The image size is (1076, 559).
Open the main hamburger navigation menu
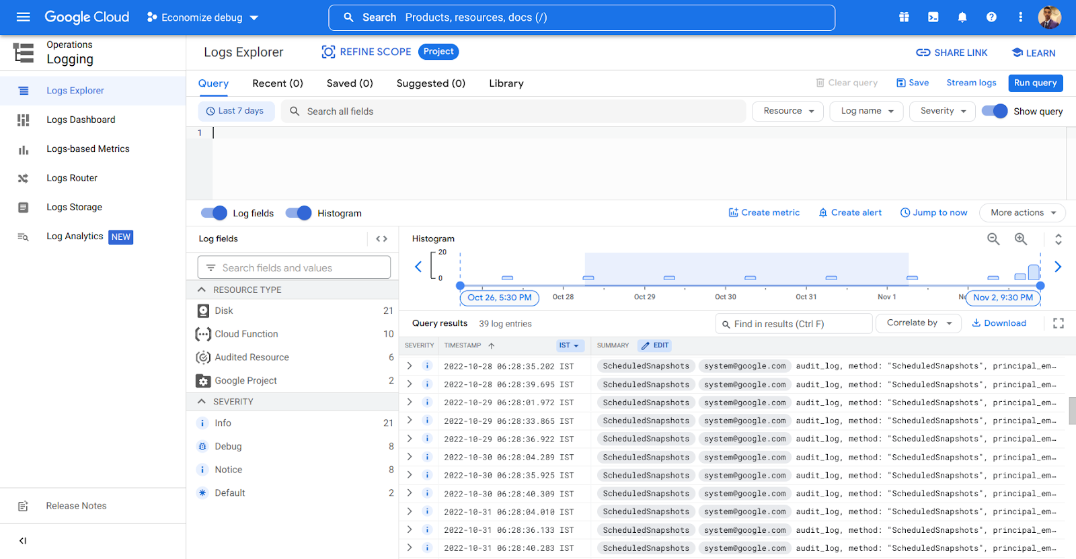click(24, 17)
